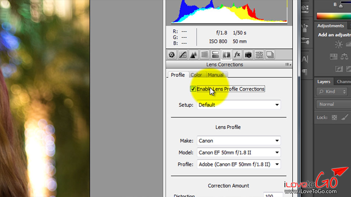Open the Effects fx panel icon

pos(237,55)
